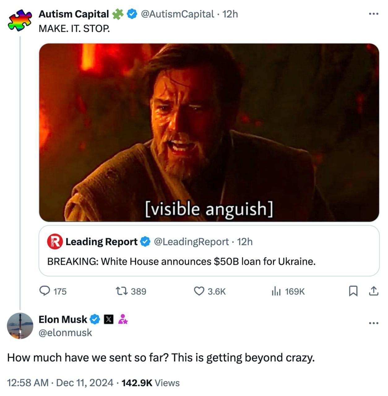Click the Leading Report logo avatar
The image size is (388, 396).
pos(55,242)
